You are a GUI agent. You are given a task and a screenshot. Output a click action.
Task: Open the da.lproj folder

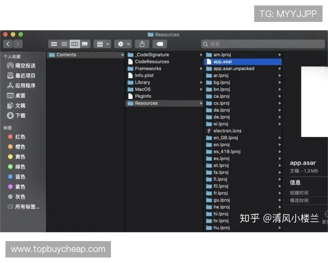click(243, 110)
